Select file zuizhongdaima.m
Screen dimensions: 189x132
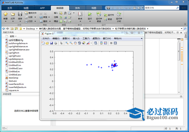(x=18, y=43)
